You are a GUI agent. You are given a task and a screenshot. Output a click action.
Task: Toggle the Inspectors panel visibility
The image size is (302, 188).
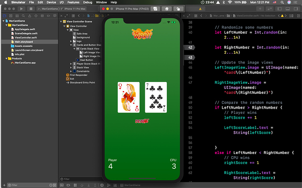pyautogui.click(x=296, y=9)
